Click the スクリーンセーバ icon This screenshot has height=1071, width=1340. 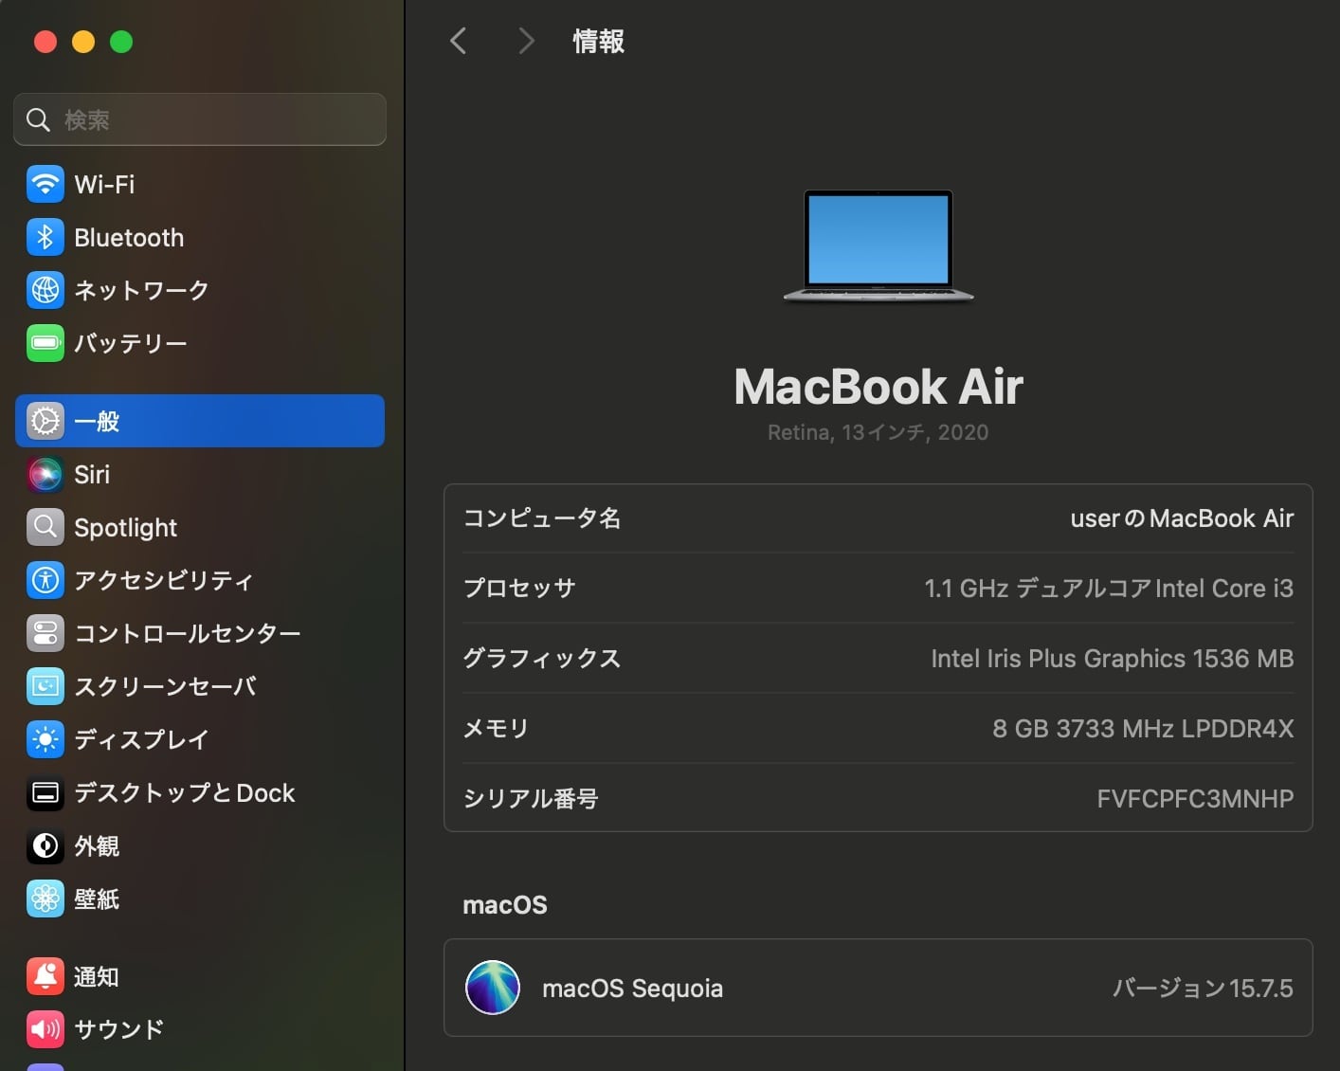45,686
